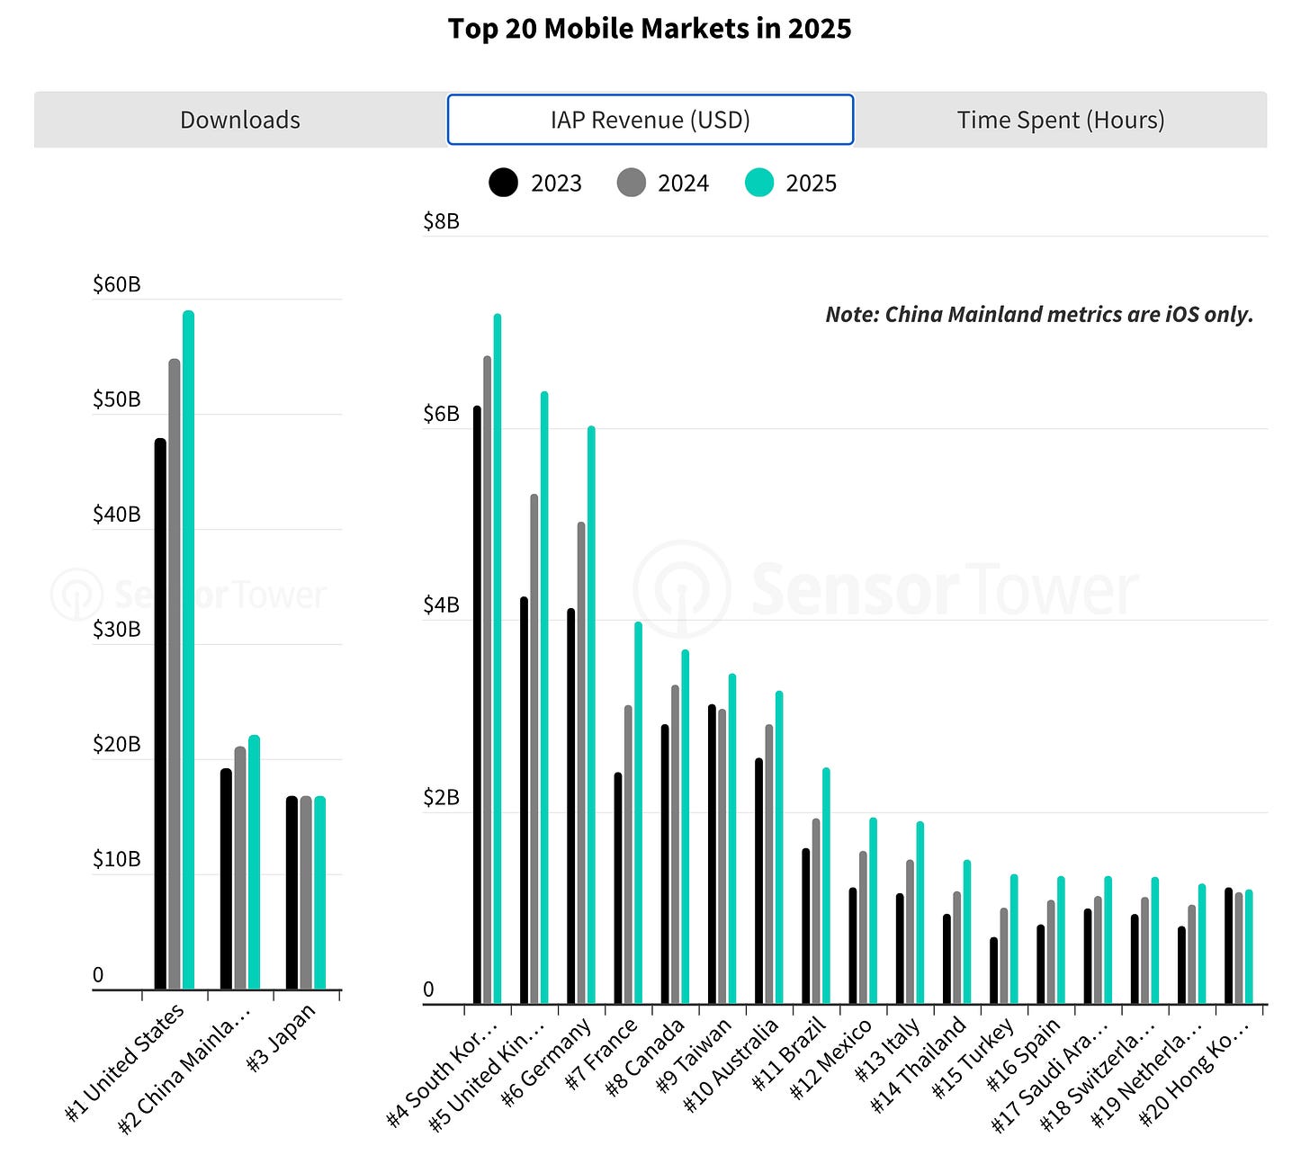This screenshot has width=1310, height=1164.
Task: Click the #20 Hong Kong axis label
Action: click(x=1194, y=1072)
